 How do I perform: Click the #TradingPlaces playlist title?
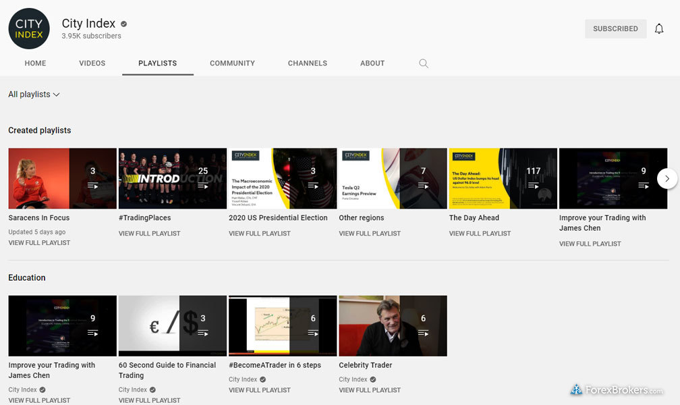click(x=144, y=218)
